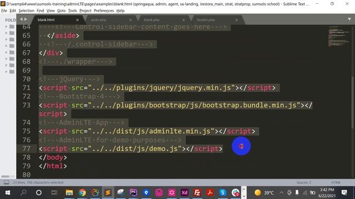Show hidden system tray icons
This screenshot has height=199, width=355.
pyautogui.click(x=281, y=192)
